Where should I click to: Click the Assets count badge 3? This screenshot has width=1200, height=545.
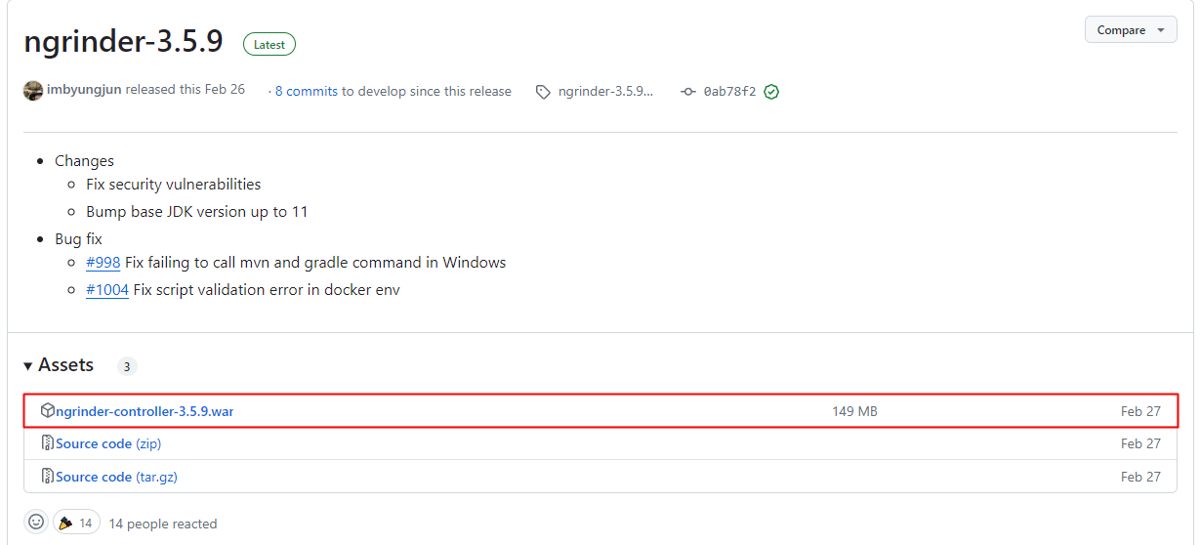[x=127, y=367]
